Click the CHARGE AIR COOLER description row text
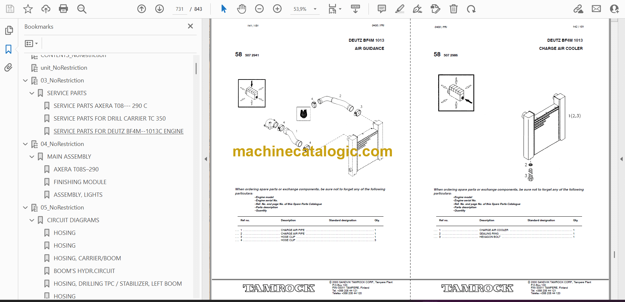 (493, 230)
